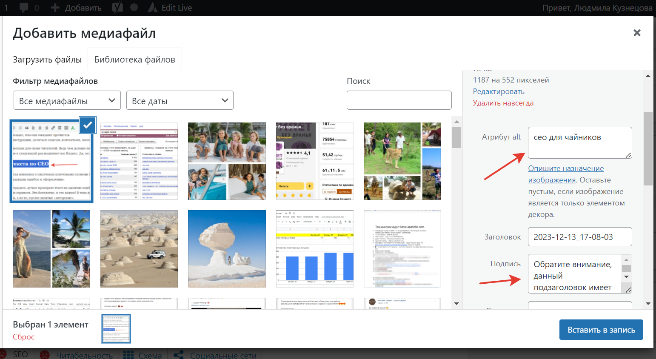The width and height of the screenshot is (656, 359).
Task: Click the Схема grid icon tab
Action: pyautogui.click(x=128, y=355)
